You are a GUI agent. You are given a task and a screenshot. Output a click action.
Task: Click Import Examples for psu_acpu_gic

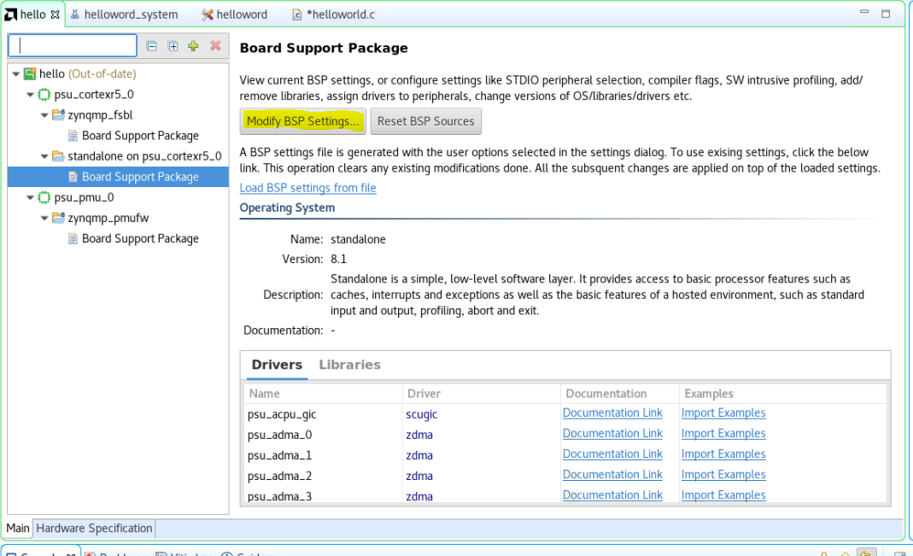point(723,413)
